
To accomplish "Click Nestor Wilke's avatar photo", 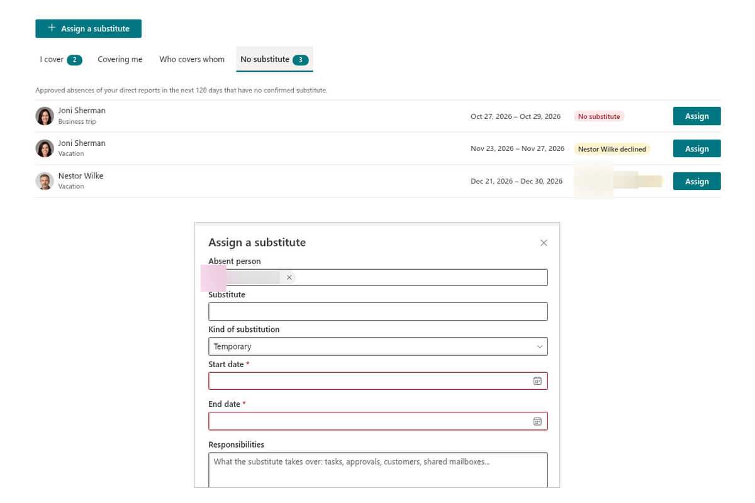I will 45,181.
